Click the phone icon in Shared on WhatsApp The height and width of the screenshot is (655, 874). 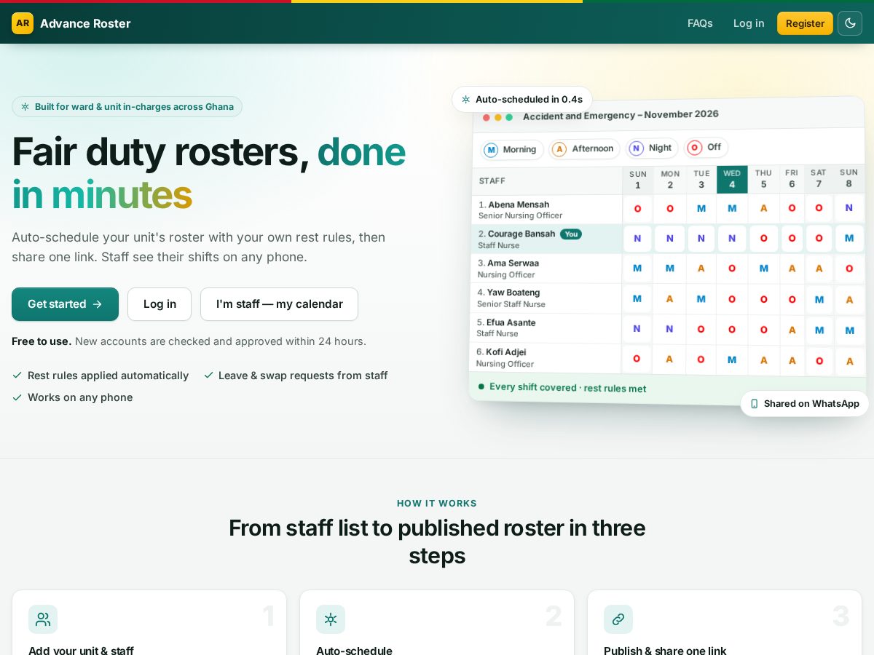pyautogui.click(x=755, y=404)
